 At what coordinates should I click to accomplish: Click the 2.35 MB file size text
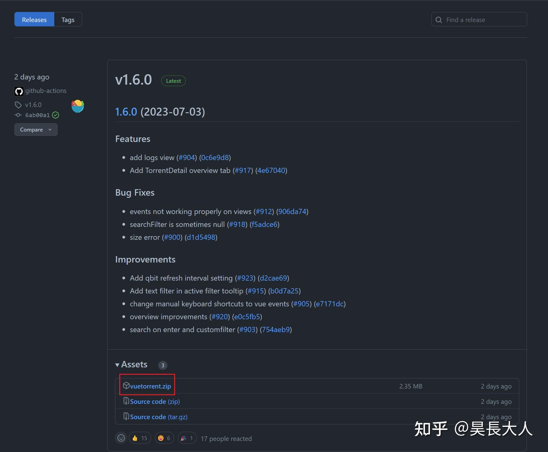(411, 386)
